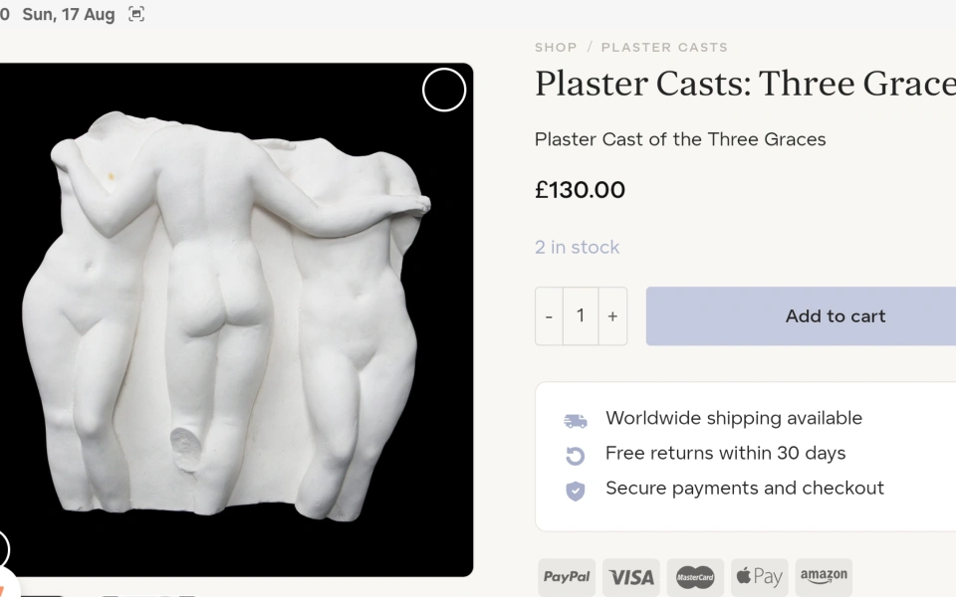Click the secure payments shield icon
This screenshot has width=956, height=597.
(x=575, y=491)
